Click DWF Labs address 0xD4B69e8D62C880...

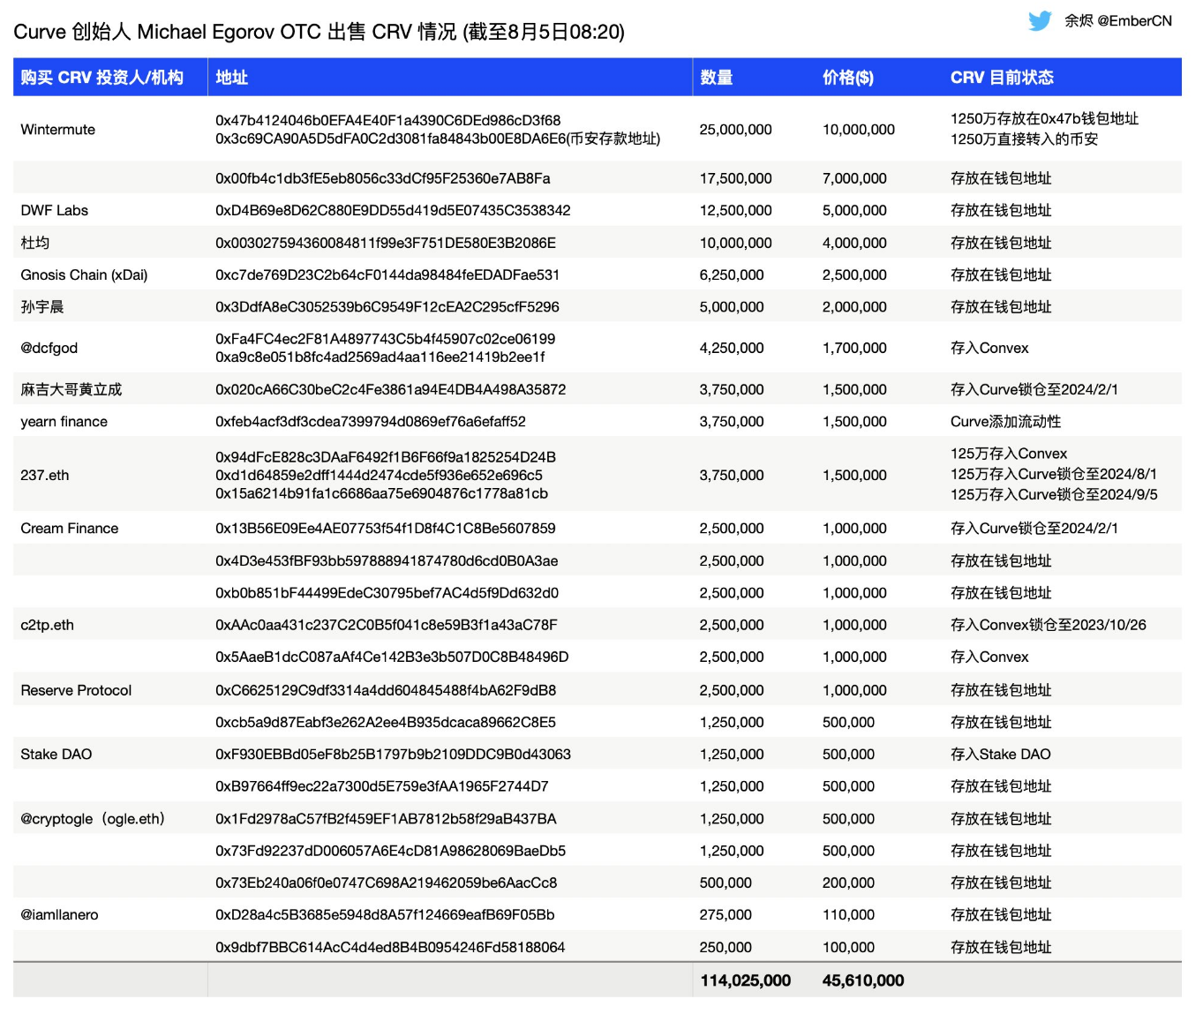point(393,210)
